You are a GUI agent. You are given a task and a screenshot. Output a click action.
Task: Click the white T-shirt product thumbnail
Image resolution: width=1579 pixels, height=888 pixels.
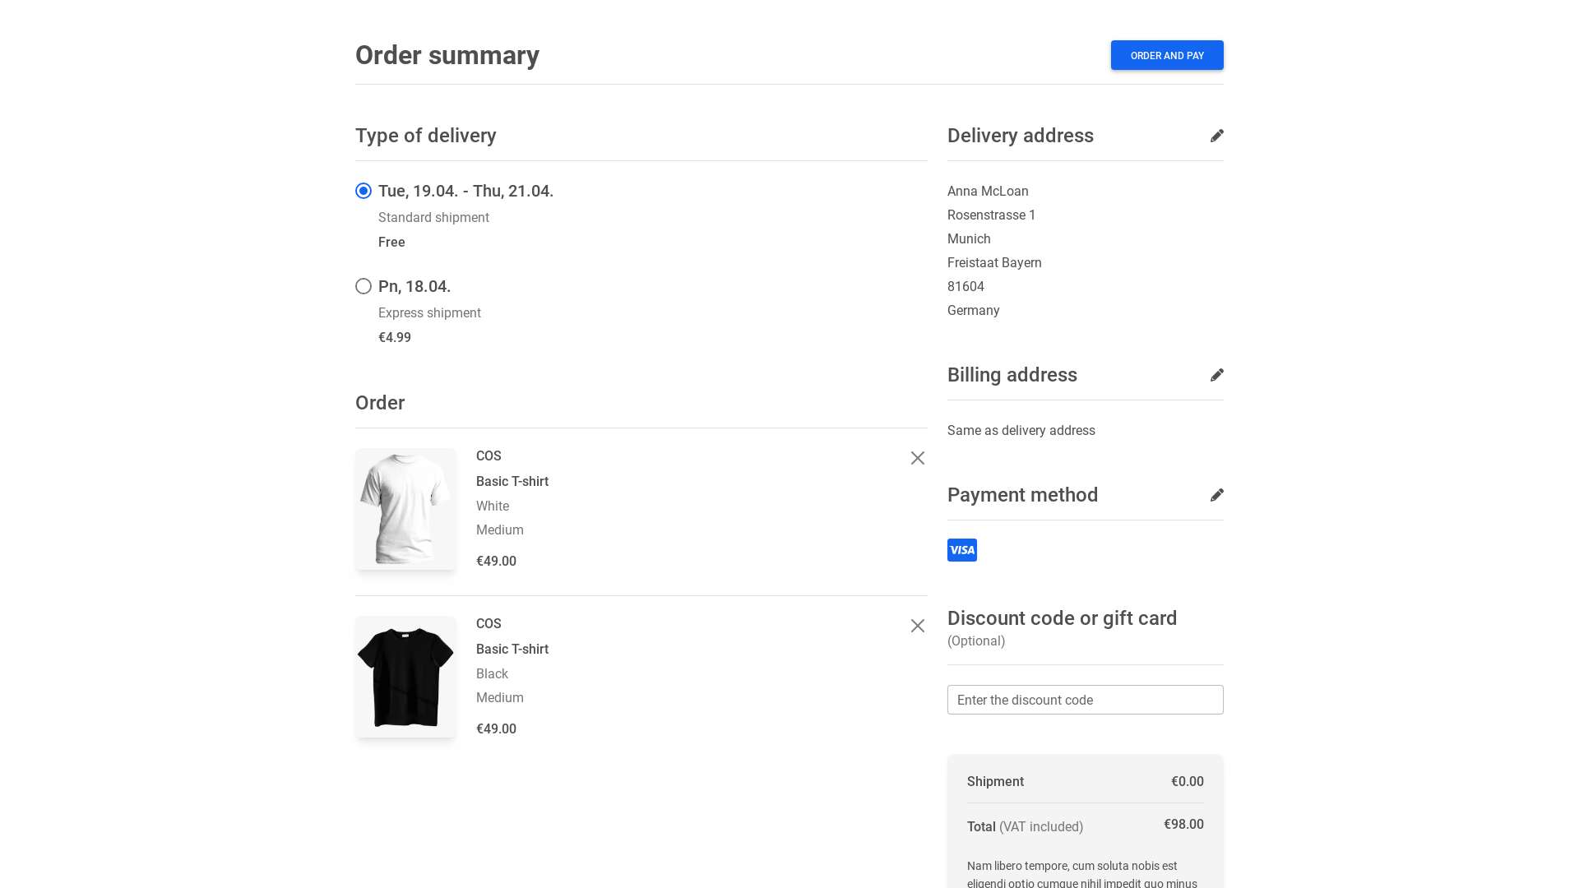(x=405, y=509)
